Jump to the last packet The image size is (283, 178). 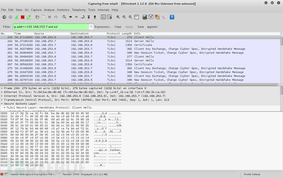95,17
